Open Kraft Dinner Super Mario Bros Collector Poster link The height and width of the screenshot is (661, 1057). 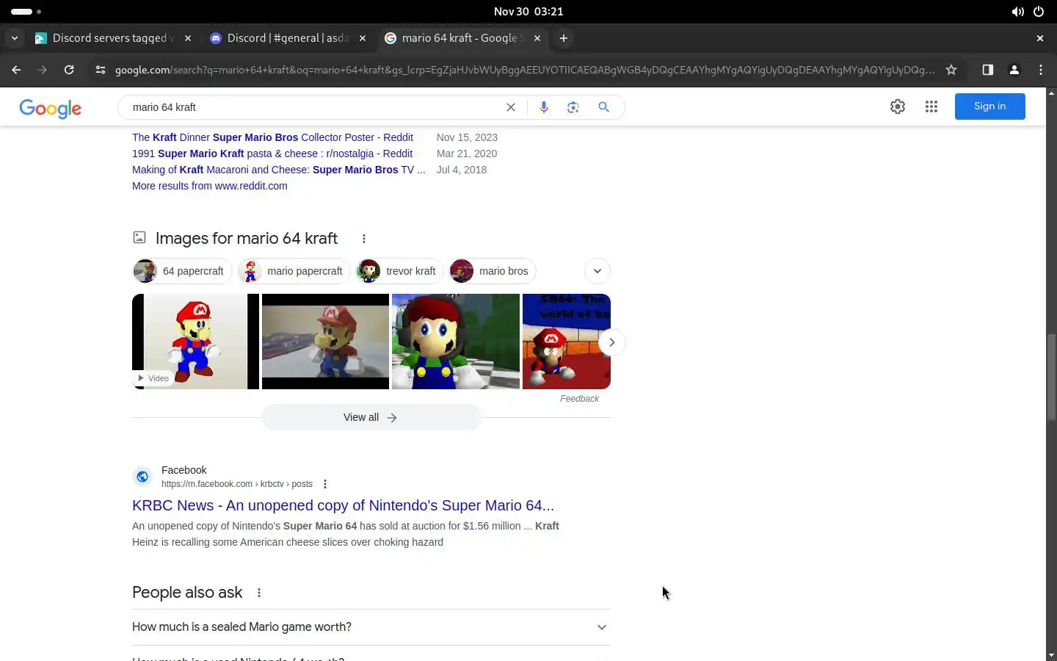[x=272, y=137]
